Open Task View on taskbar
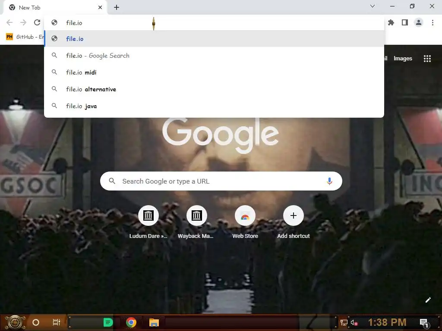Screen dimensions: 442x331 pyautogui.click(x=57, y=322)
